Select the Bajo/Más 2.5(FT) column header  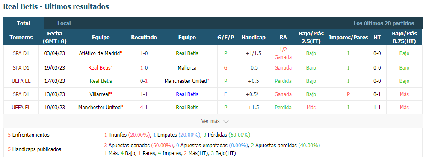[x=311, y=38]
